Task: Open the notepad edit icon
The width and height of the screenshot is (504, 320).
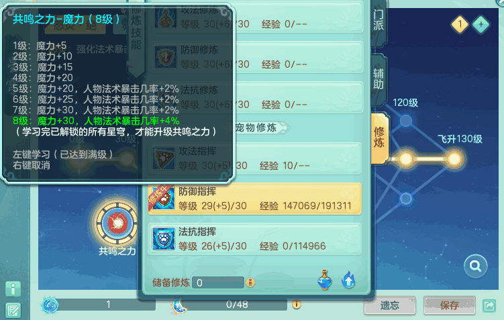Action: 13,311
